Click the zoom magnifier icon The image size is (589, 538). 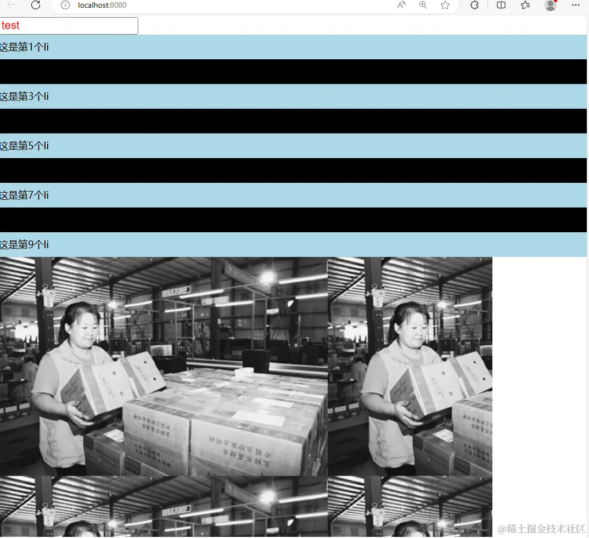coord(423,5)
